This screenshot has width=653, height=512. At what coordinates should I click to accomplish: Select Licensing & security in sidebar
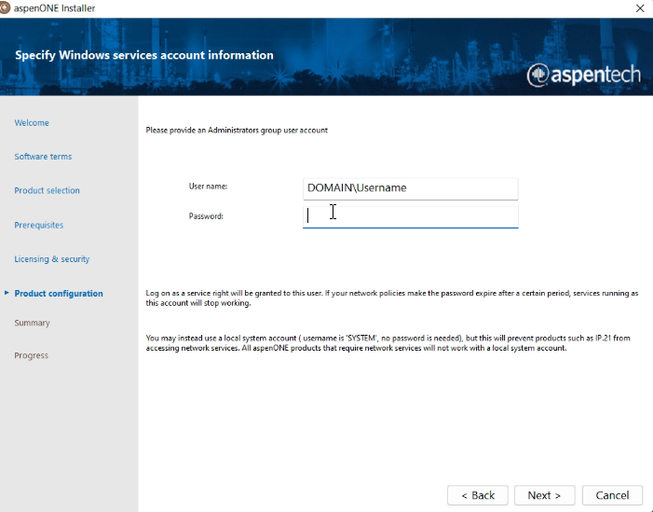[52, 259]
